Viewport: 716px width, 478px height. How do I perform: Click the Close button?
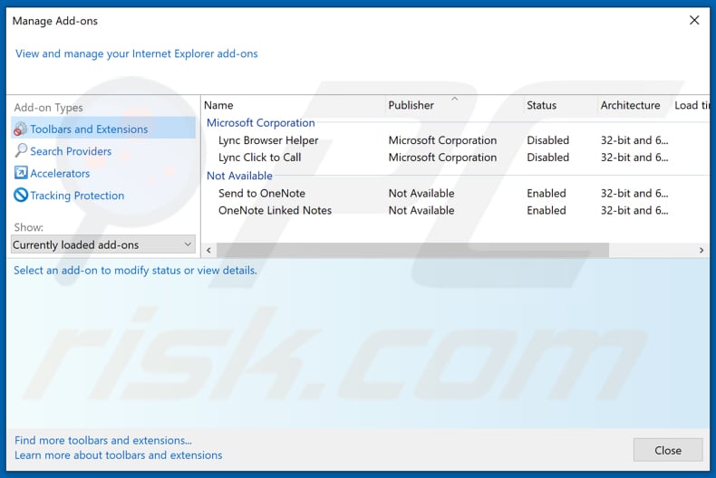click(x=668, y=450)
